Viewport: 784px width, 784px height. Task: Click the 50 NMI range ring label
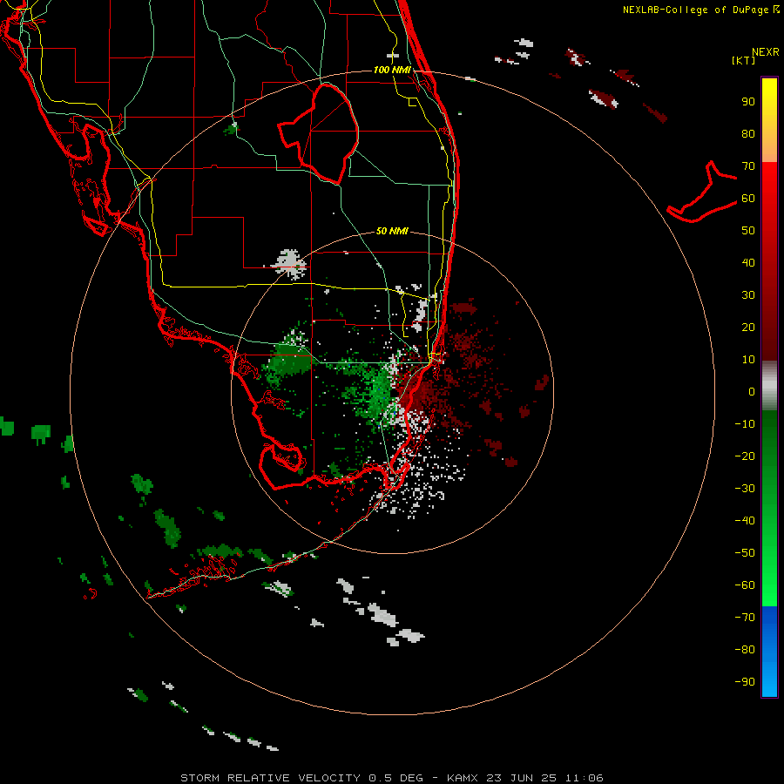(x=391, y=231)
